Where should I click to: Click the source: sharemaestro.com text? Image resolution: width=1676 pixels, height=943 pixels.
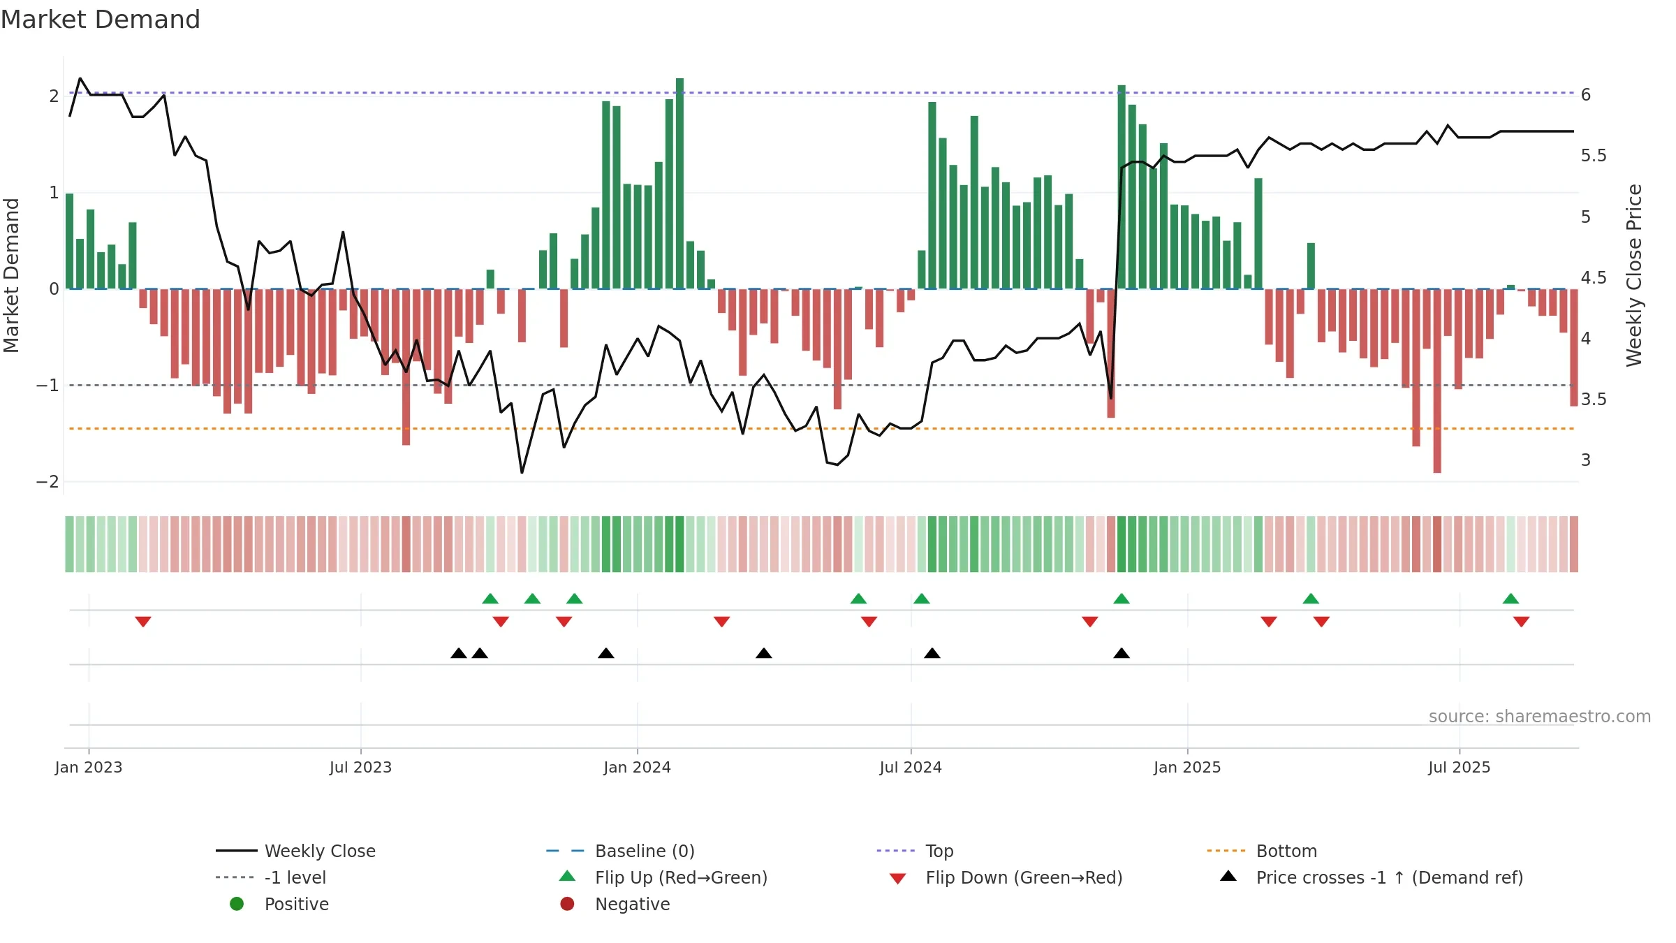click(x=1539, y=716)
